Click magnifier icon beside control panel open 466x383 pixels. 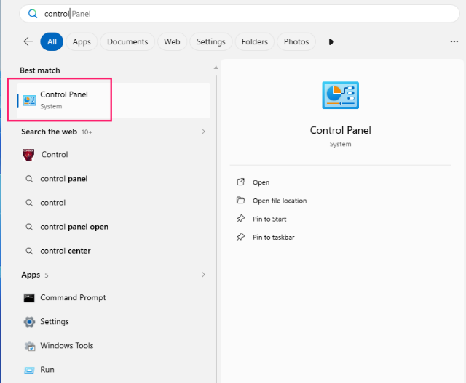click(29, 227)
